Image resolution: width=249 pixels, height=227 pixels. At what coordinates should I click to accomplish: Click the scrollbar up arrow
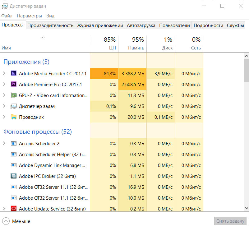click(247, 56)
